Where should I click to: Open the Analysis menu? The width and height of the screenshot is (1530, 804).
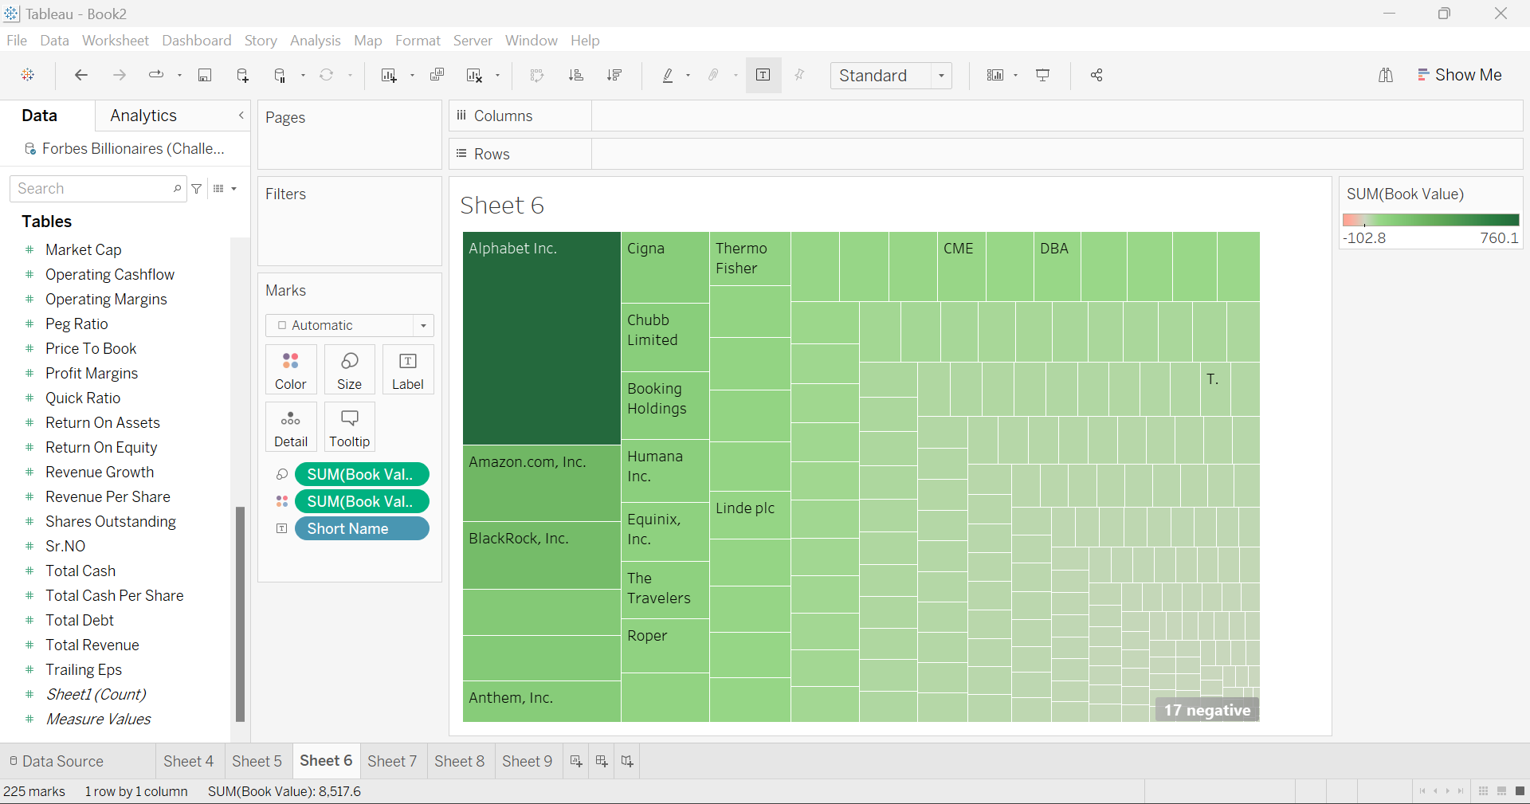(315, 41)
